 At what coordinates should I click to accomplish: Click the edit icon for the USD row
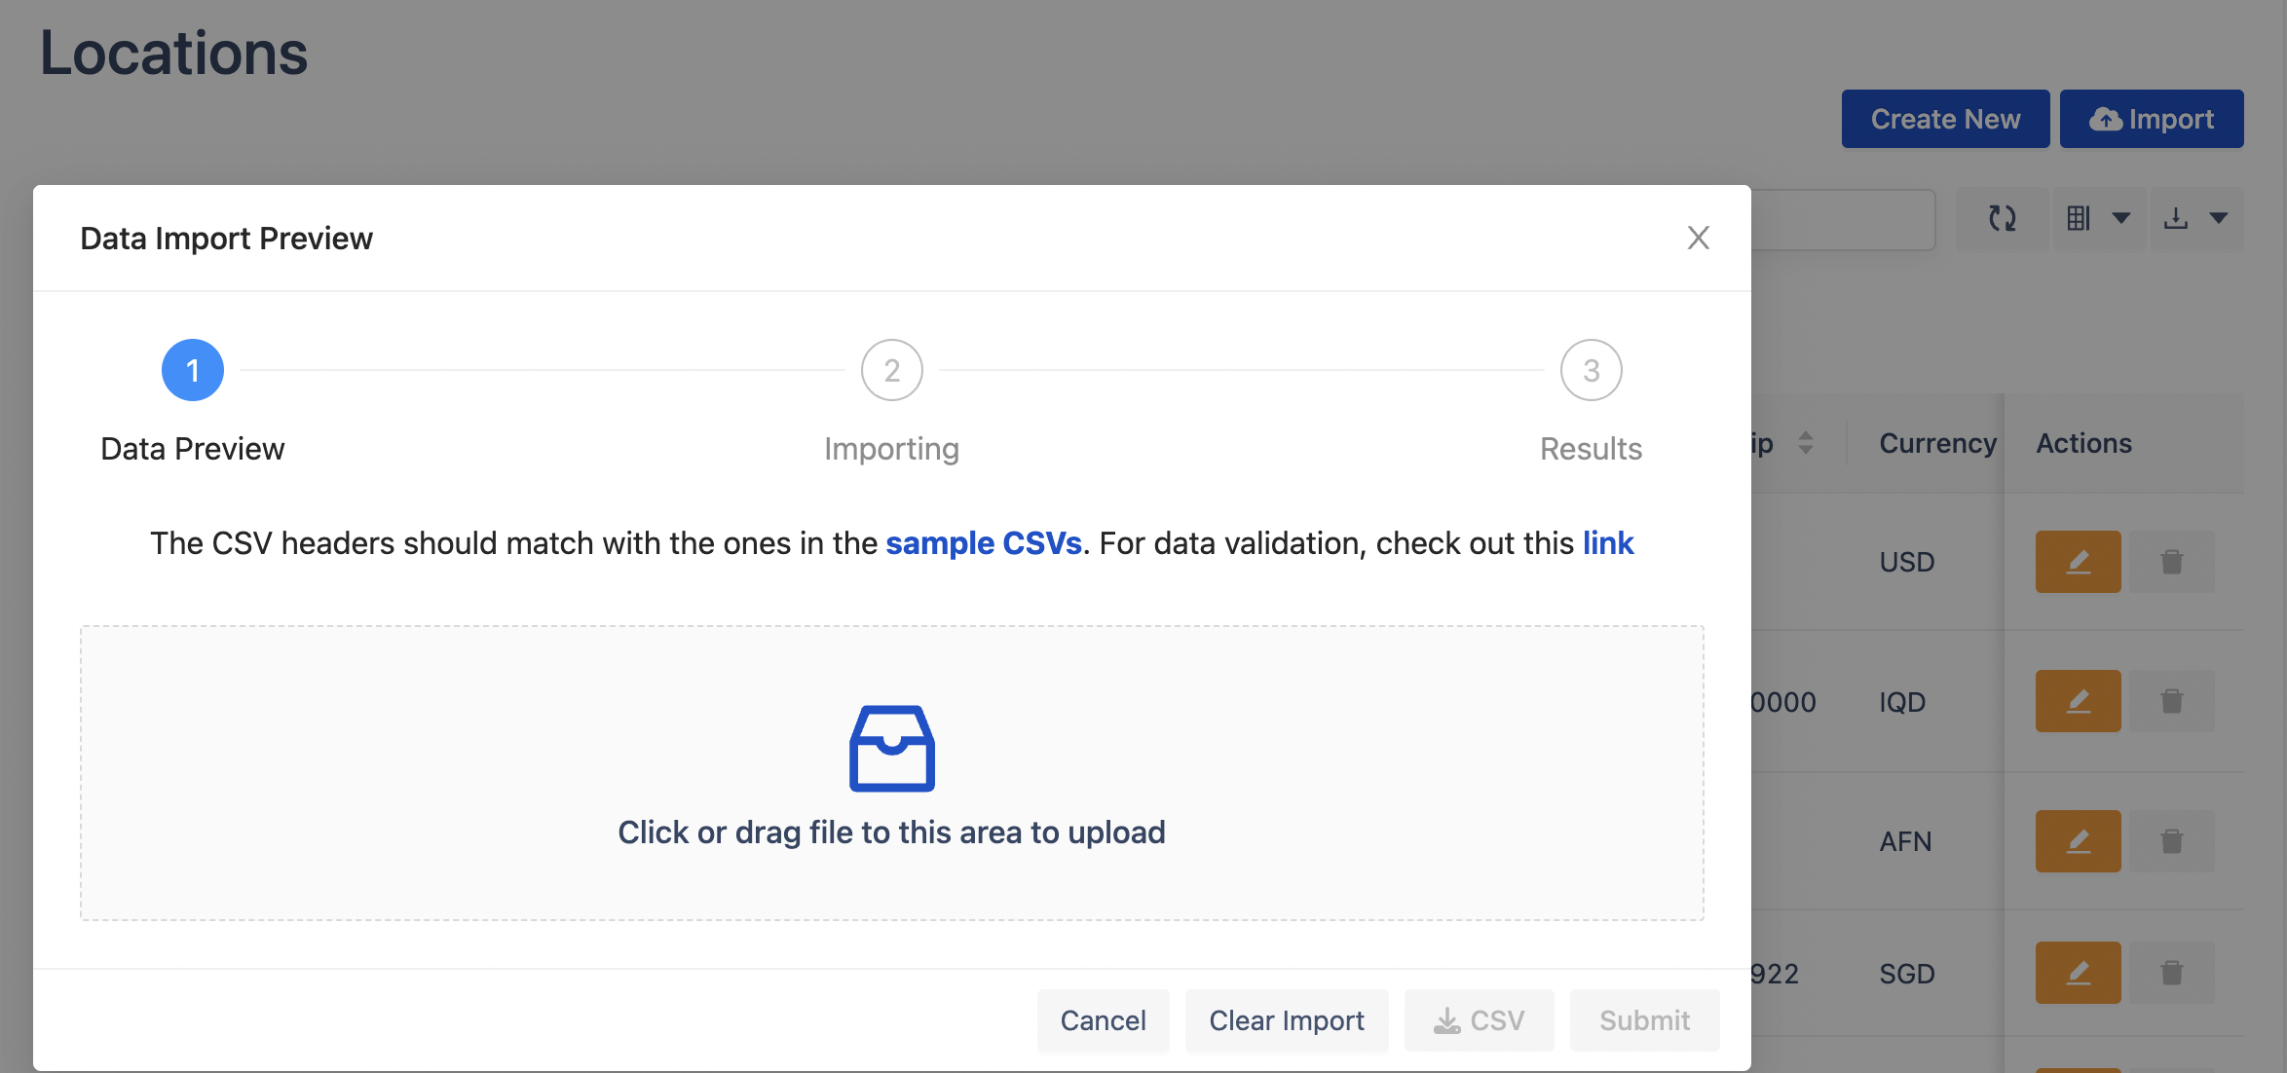pyautogui.click(x=2078, y=562)
